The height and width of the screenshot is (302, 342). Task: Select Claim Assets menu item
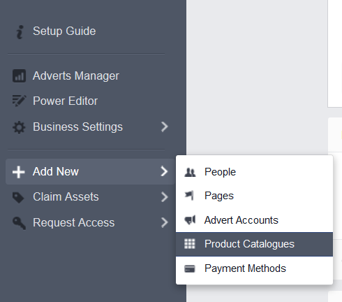(90, 197)
